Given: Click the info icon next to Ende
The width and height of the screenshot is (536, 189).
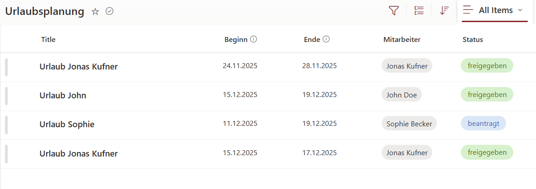Looking at the screenshot, I should click(326, 39).
